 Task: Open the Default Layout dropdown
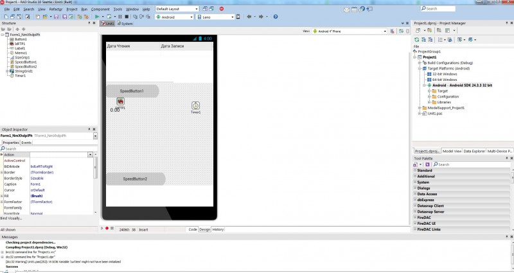point(197,9)
